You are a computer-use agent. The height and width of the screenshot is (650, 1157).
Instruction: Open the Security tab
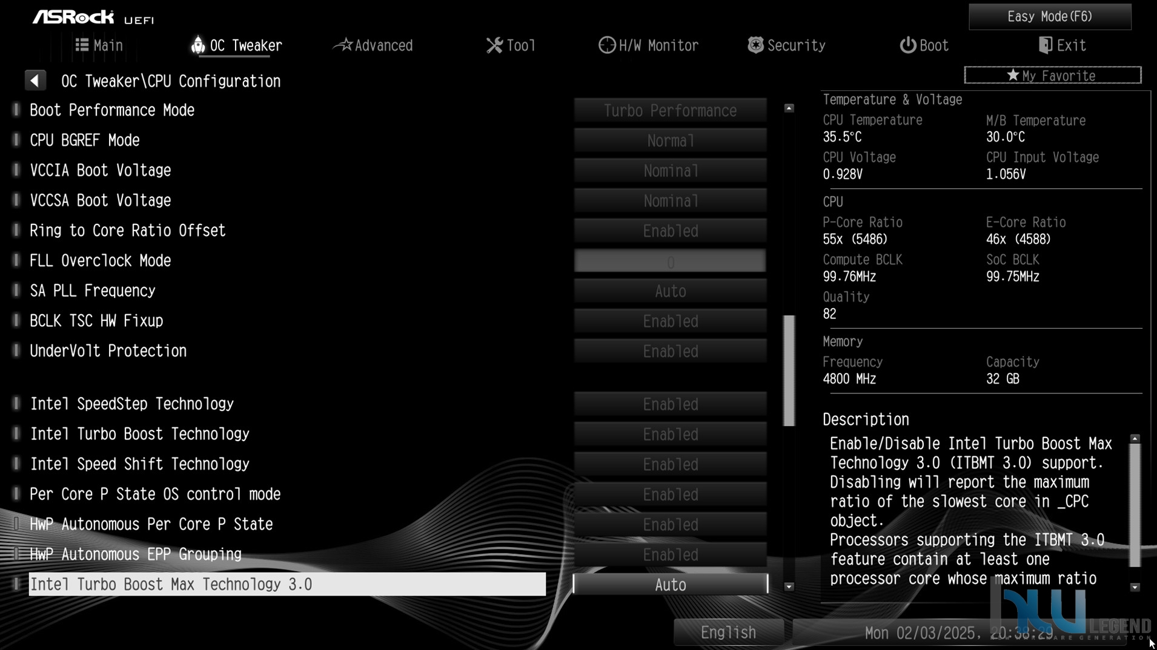(x=786, y=45)
